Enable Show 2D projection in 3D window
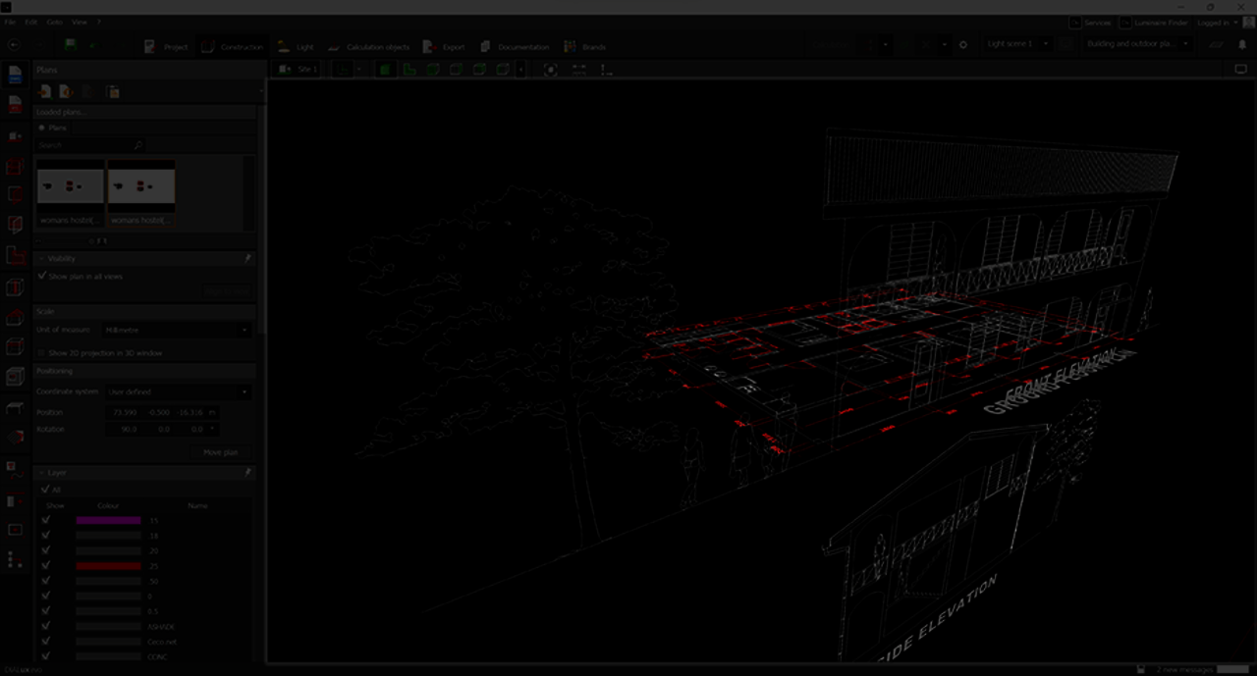 pyautogui.click(x=41, y=352)
